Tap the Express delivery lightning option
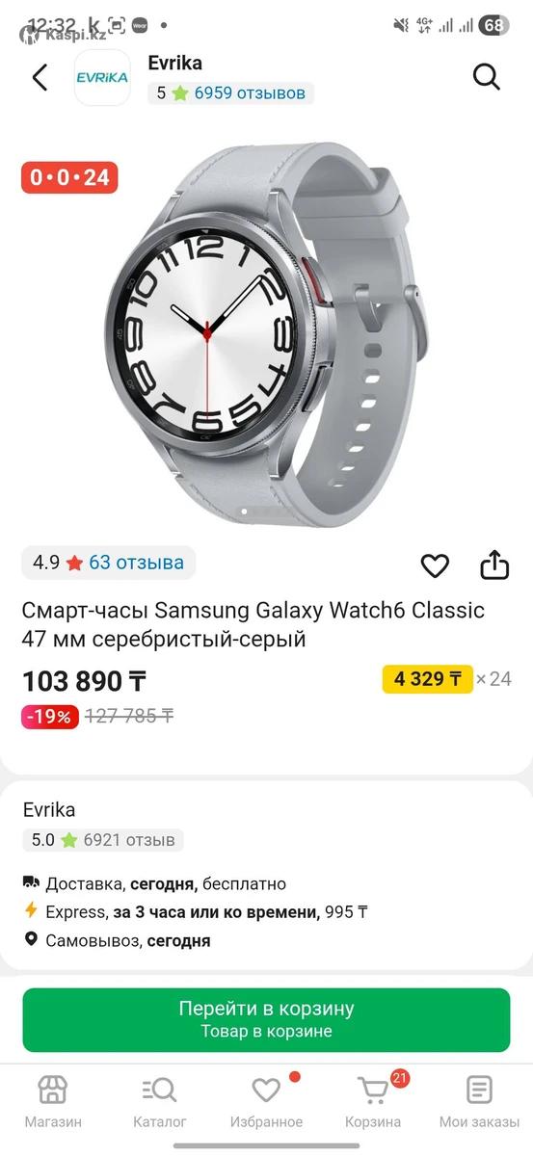Screen dimensions: 533x1156 (31, 911)
